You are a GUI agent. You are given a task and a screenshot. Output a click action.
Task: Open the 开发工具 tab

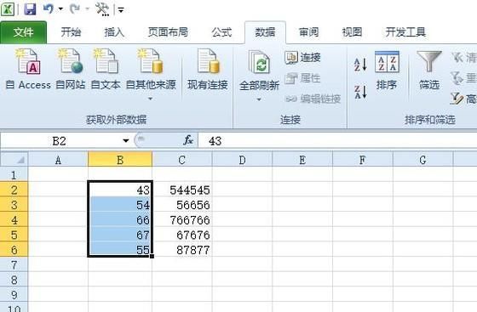[x=405, y=31]
